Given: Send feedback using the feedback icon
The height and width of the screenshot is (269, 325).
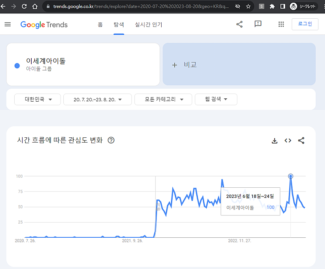Looking at the screenshot, I should pyautogui.click(x=258, y=24).
